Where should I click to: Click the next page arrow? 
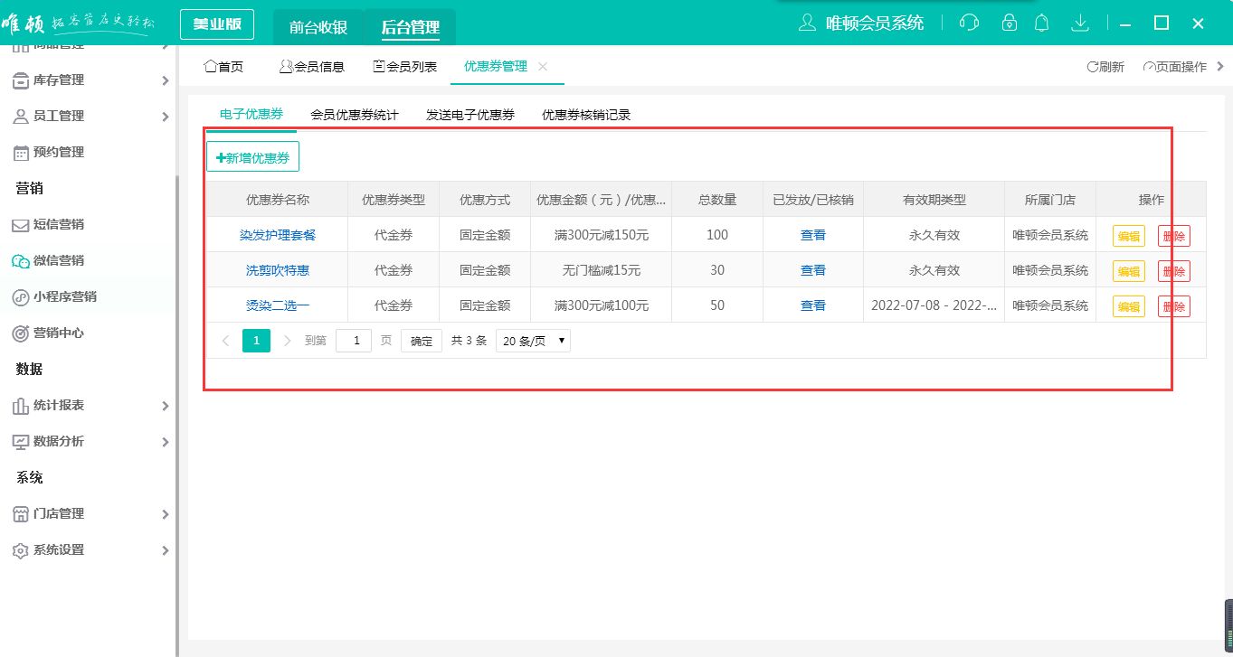tap(288, 341)
